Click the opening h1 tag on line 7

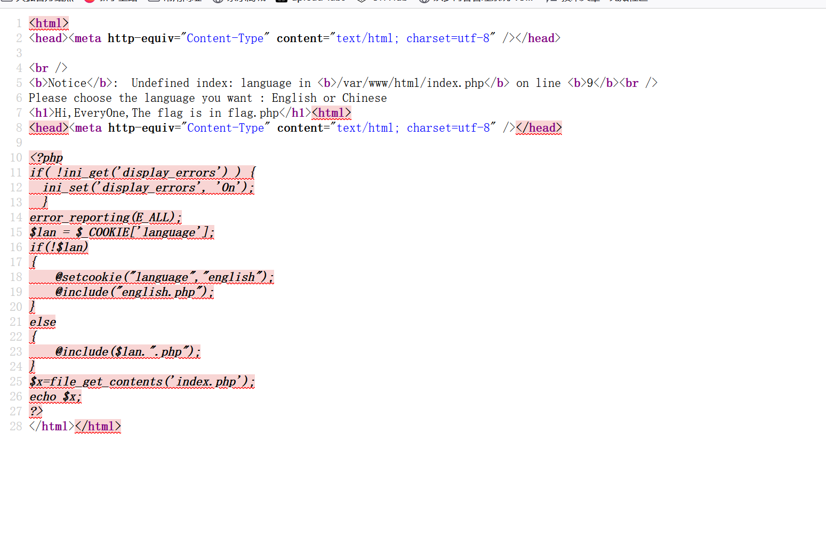[42, 113]
